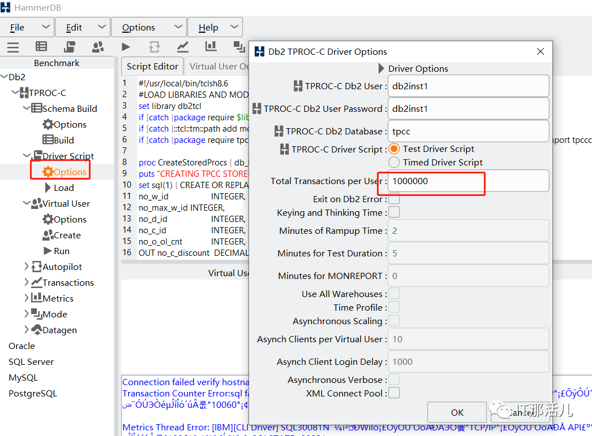Open the Help menu

click(x=215, y=27)
